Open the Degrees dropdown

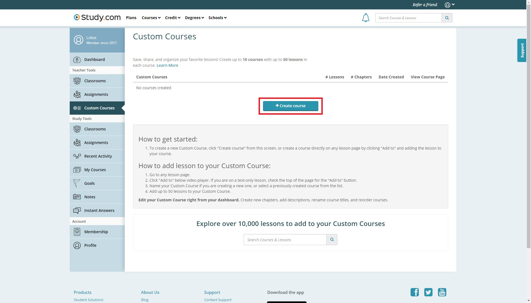[x=194, y=17]
